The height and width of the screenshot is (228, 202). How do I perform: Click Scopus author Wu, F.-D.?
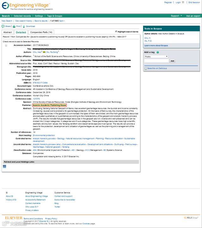(148, 41)
